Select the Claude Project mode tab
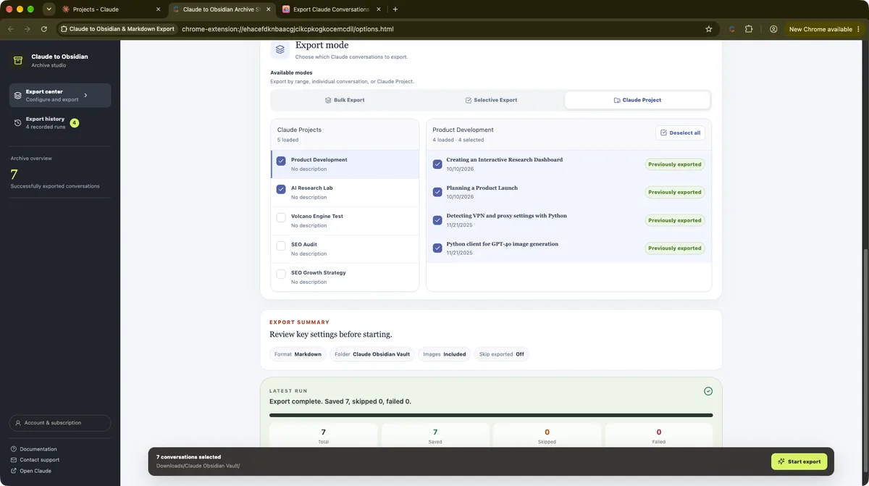869x486 pixels. pos(637,100)
